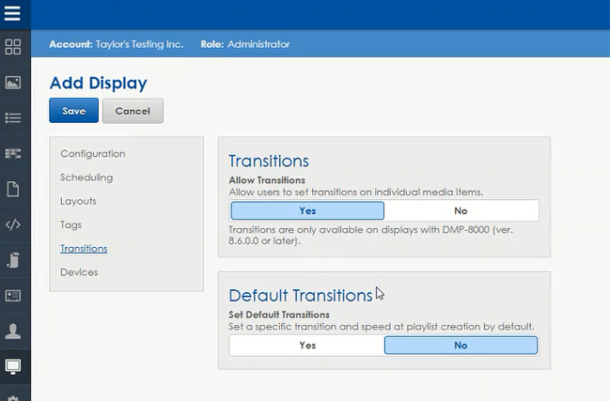The image size is (610, 401).
Task: Click the document page icon in sidebar
Action: point(13,189)
